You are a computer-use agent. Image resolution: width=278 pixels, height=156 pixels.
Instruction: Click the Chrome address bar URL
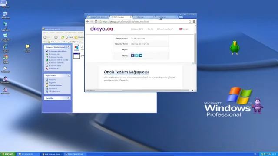coord(126,21)
